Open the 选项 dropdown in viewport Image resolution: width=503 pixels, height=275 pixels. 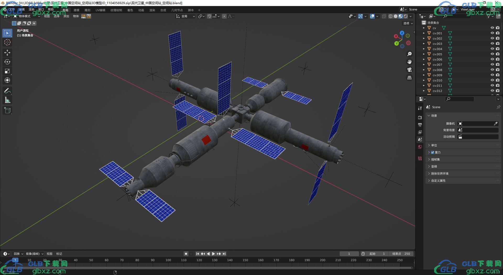coord(408,23)
